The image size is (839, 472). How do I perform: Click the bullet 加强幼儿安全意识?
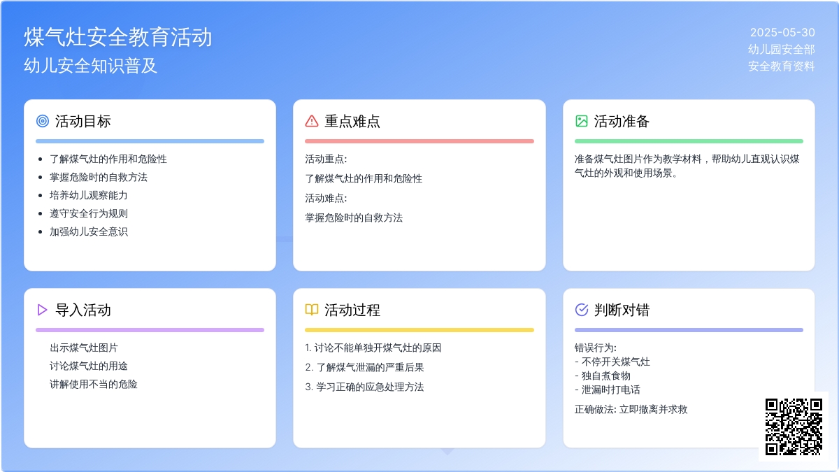pyautogui.click(x=89, y=231)
